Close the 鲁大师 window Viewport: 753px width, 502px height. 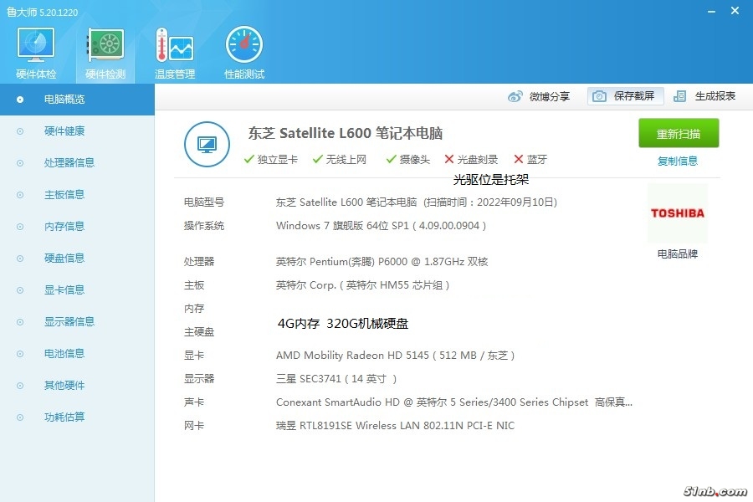(735, 11)
